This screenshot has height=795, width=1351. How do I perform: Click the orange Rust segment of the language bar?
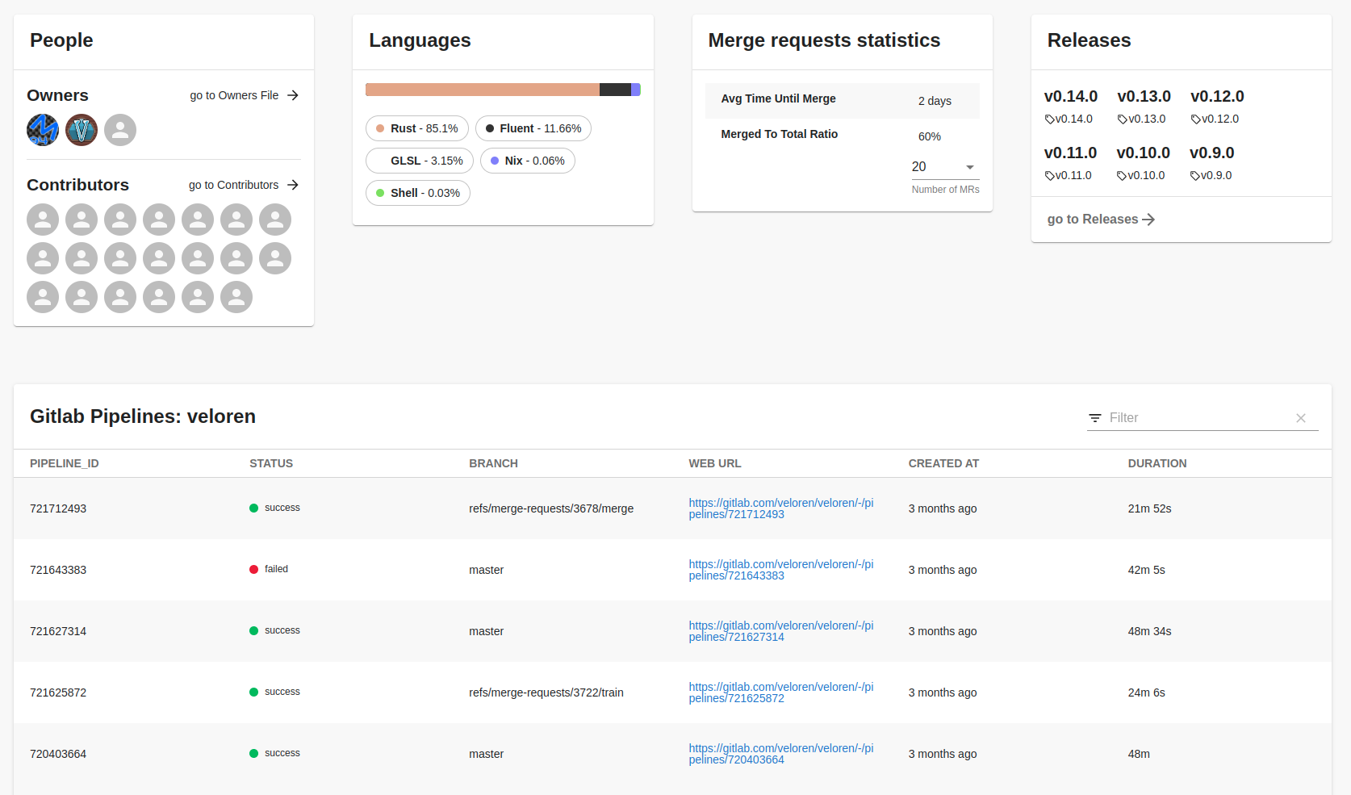(x=482, y=89)
